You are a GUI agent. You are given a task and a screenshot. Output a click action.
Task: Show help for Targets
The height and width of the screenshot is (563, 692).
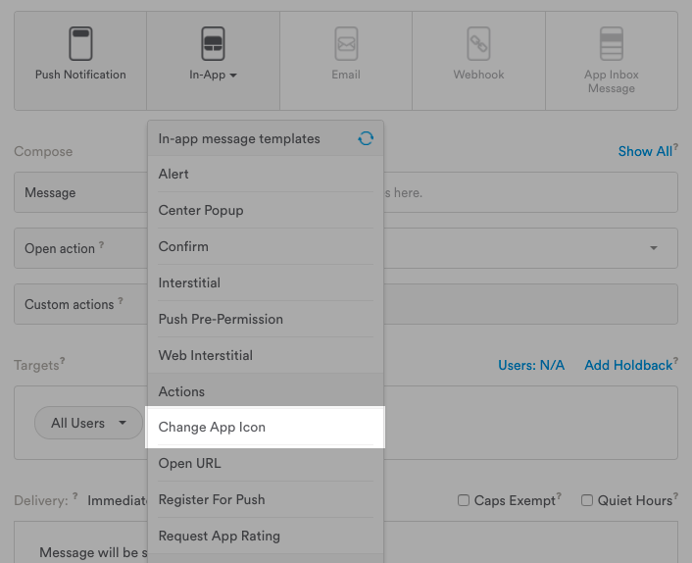coord(62,361)
